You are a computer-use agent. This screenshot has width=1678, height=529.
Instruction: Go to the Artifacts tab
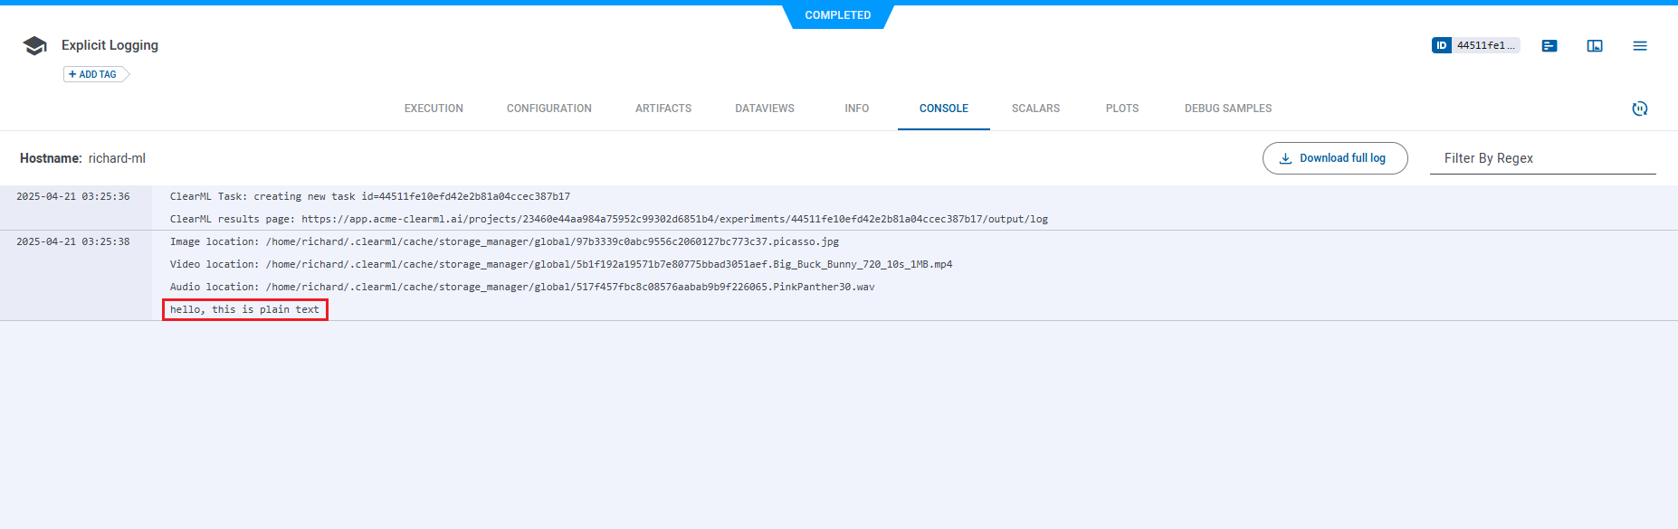[x=663, y=109]
